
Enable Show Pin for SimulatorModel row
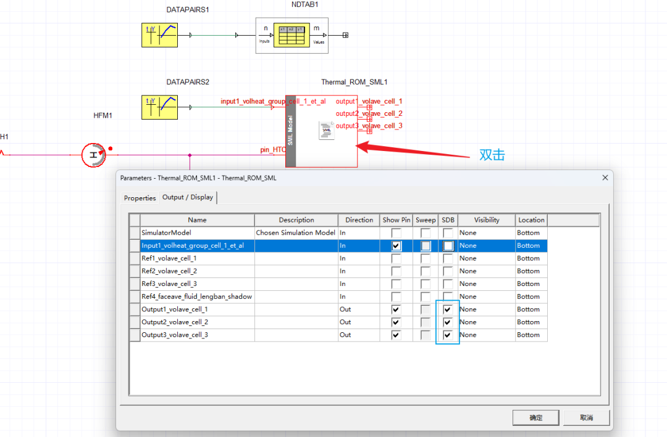[396, 233]
